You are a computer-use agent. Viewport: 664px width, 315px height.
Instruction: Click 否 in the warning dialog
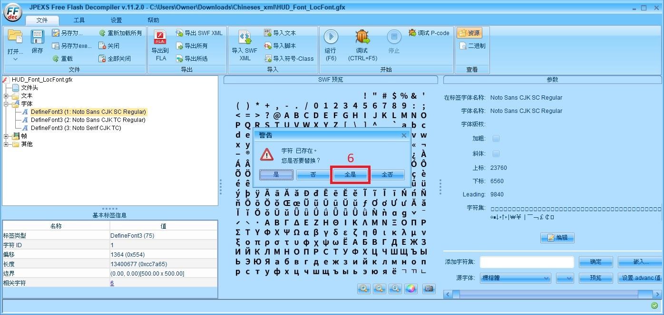coord(313,175)
